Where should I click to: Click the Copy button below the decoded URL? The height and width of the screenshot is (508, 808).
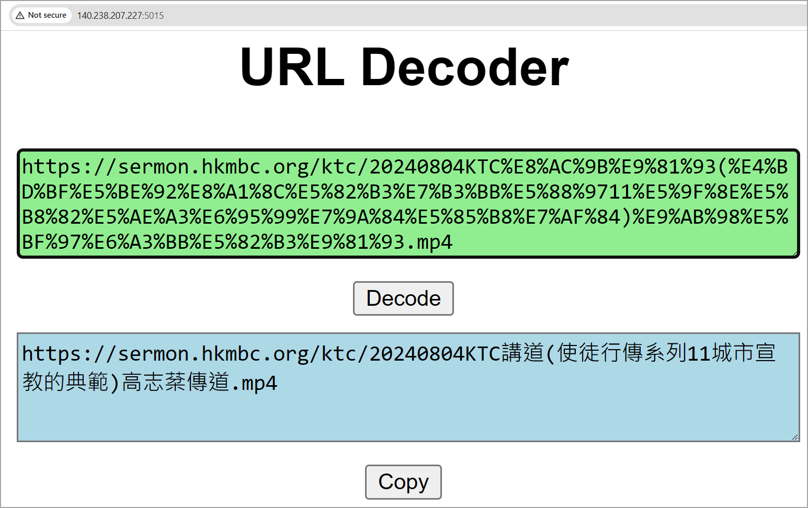403,482
